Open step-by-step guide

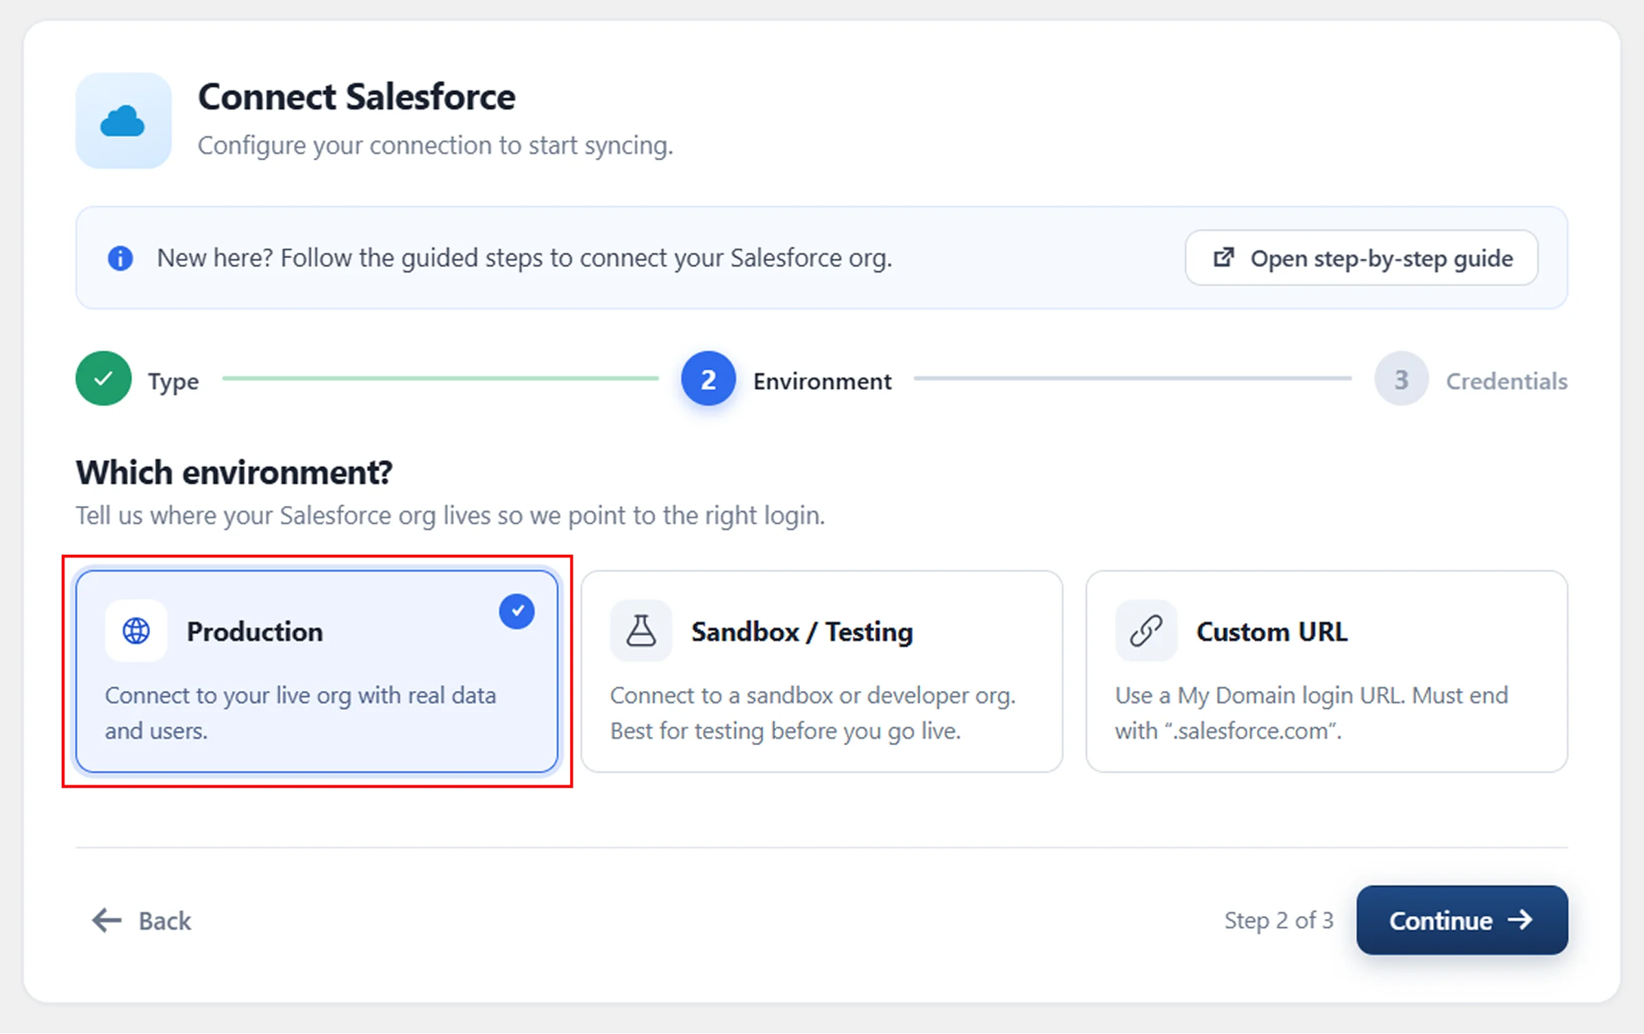(x=1361, y=258)
